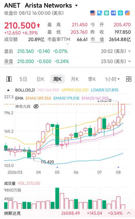135x219 pixels.
Task: Tap the green alarm clock trading-hours icon
Action: [106, 13]
